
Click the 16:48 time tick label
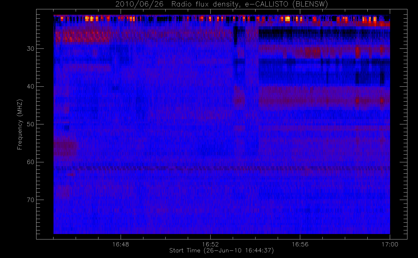pyautogui.click(x=121, y=244)
